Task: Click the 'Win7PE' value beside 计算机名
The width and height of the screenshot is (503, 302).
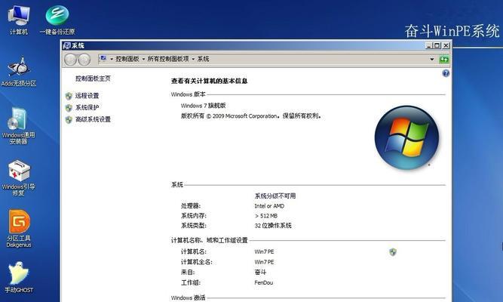Action: click(x=264, y=252)
